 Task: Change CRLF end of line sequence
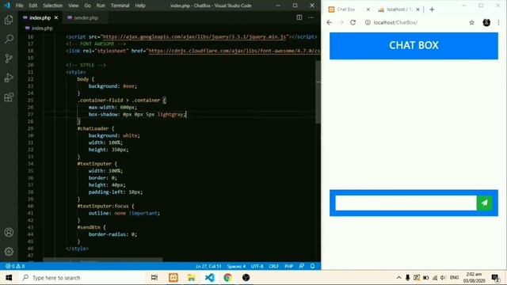(273, 266)
